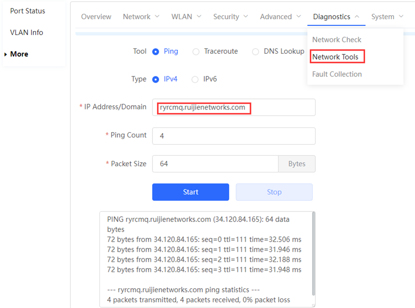Image resolution: width=415 pixels, height=308 pixels.
Task: Collapse the Diagnostics menu
Action: point(336,17)
